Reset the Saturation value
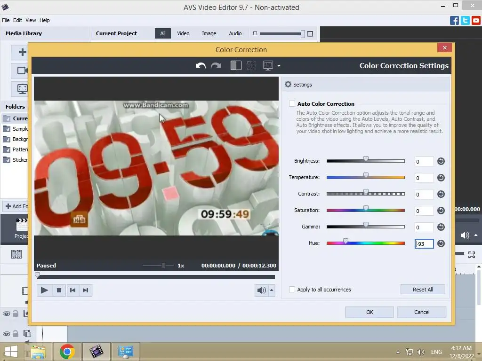The height and width of the screenshot is (361, 482). 441,211
